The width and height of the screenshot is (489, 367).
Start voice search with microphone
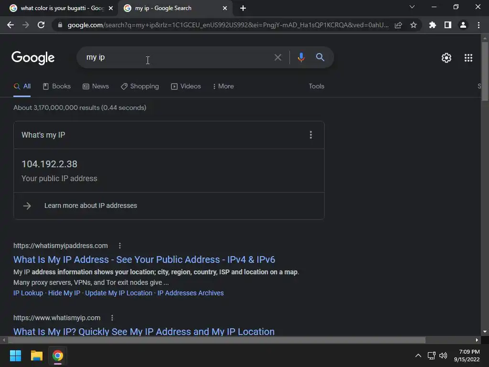(301, 57)
